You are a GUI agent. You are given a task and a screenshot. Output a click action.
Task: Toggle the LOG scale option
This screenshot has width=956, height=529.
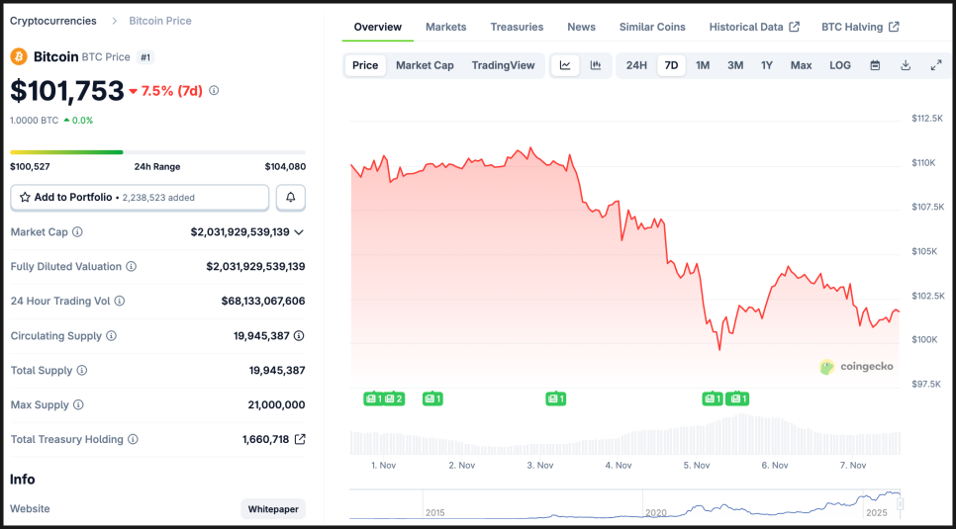[840, 65]
